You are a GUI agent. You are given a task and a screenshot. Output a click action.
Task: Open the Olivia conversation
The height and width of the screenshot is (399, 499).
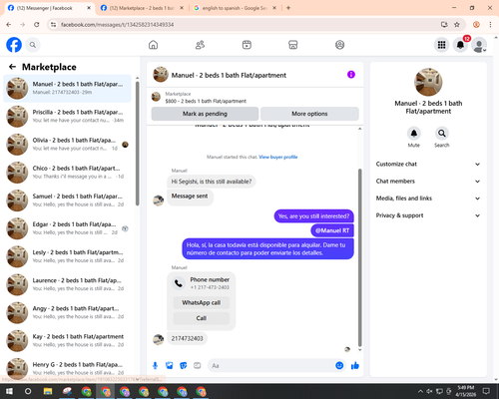tap(68, 145)
